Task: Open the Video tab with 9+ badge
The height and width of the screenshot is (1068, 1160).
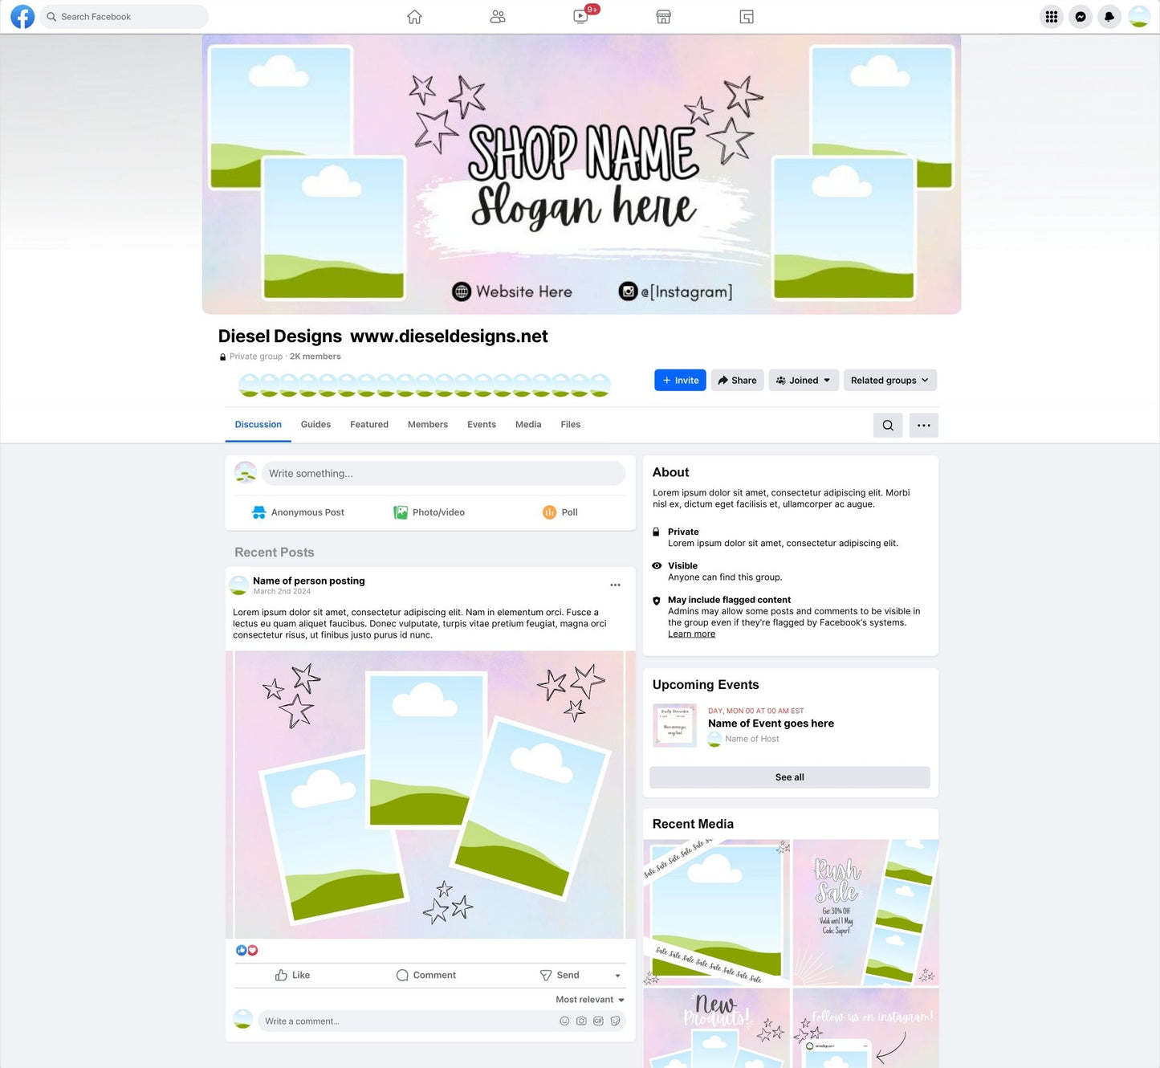Action: pyautogui.click(x=580, y=16)
